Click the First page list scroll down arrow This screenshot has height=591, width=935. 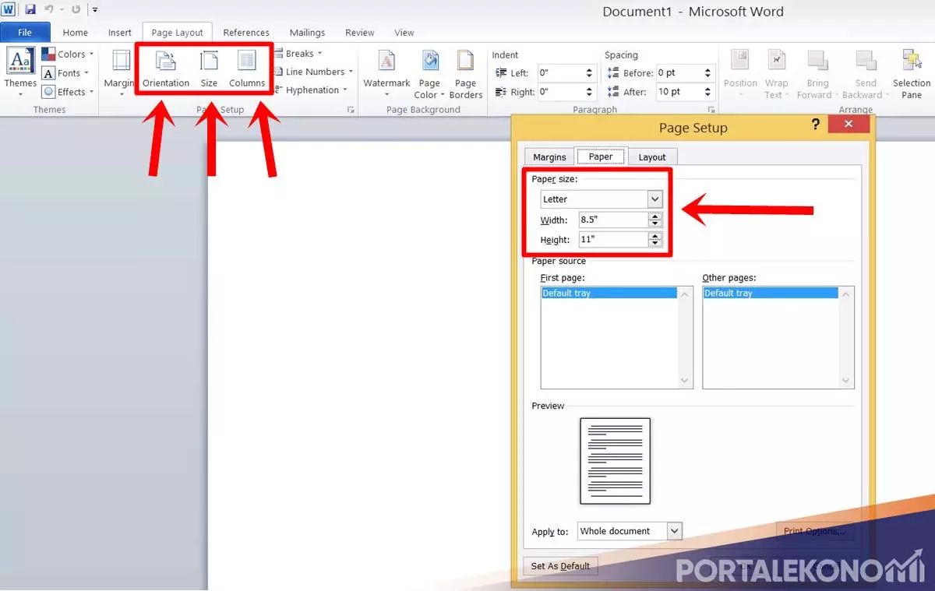click(x=685, y=381)
